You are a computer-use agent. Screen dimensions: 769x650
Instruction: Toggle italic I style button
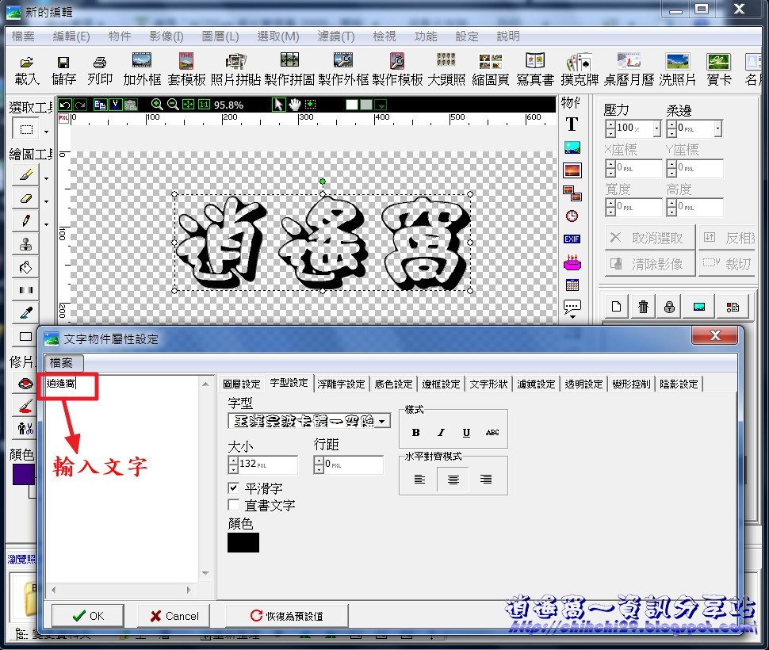(x=441, y=432)
